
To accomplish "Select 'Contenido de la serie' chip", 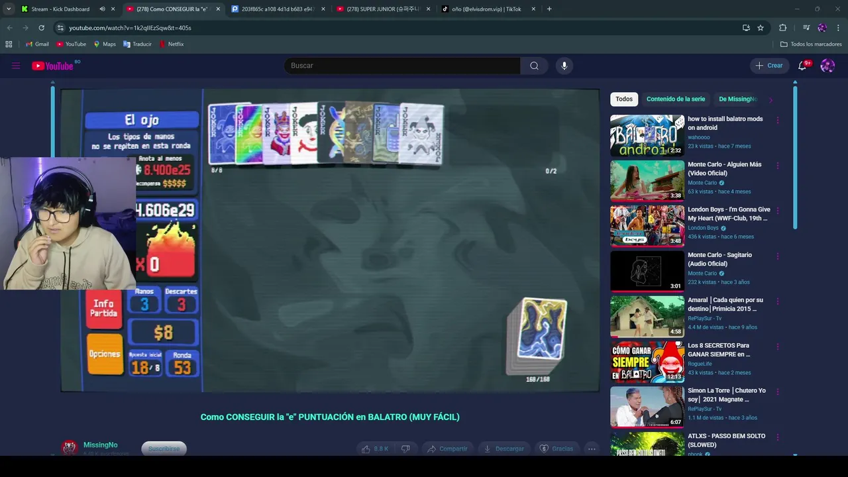I will pyautogui.click(x=676, y=99).
